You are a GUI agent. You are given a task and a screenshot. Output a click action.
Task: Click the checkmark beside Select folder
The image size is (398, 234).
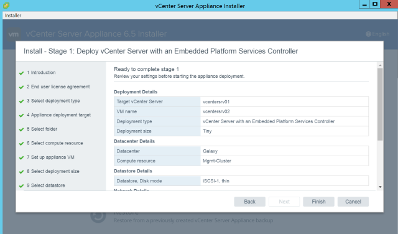(x=21, y=129)
